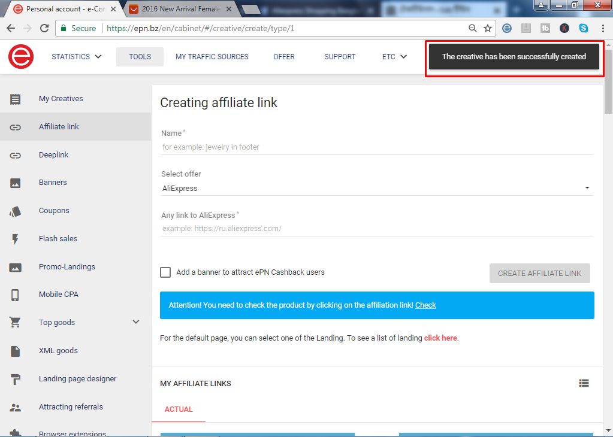Click the Attracting referrals people icon
The width and height of the screenshot is (613, 437).
click(15, 408)
